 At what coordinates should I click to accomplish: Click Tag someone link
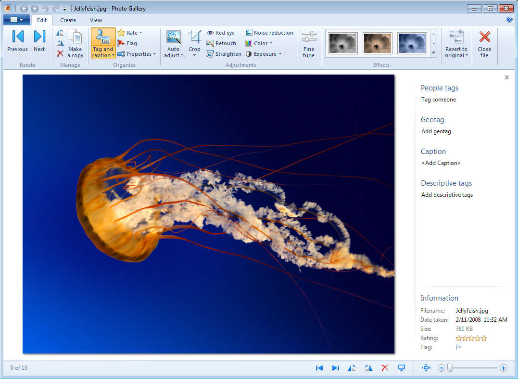point(439,100)
